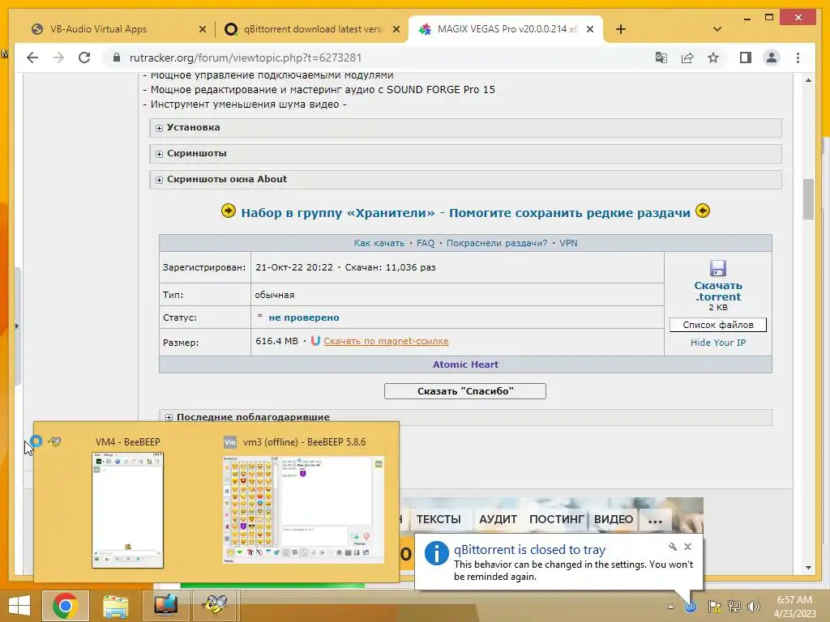The image size is (830, 622).
Task: Click the forward navigation arrow
Action: click(58, 58)
